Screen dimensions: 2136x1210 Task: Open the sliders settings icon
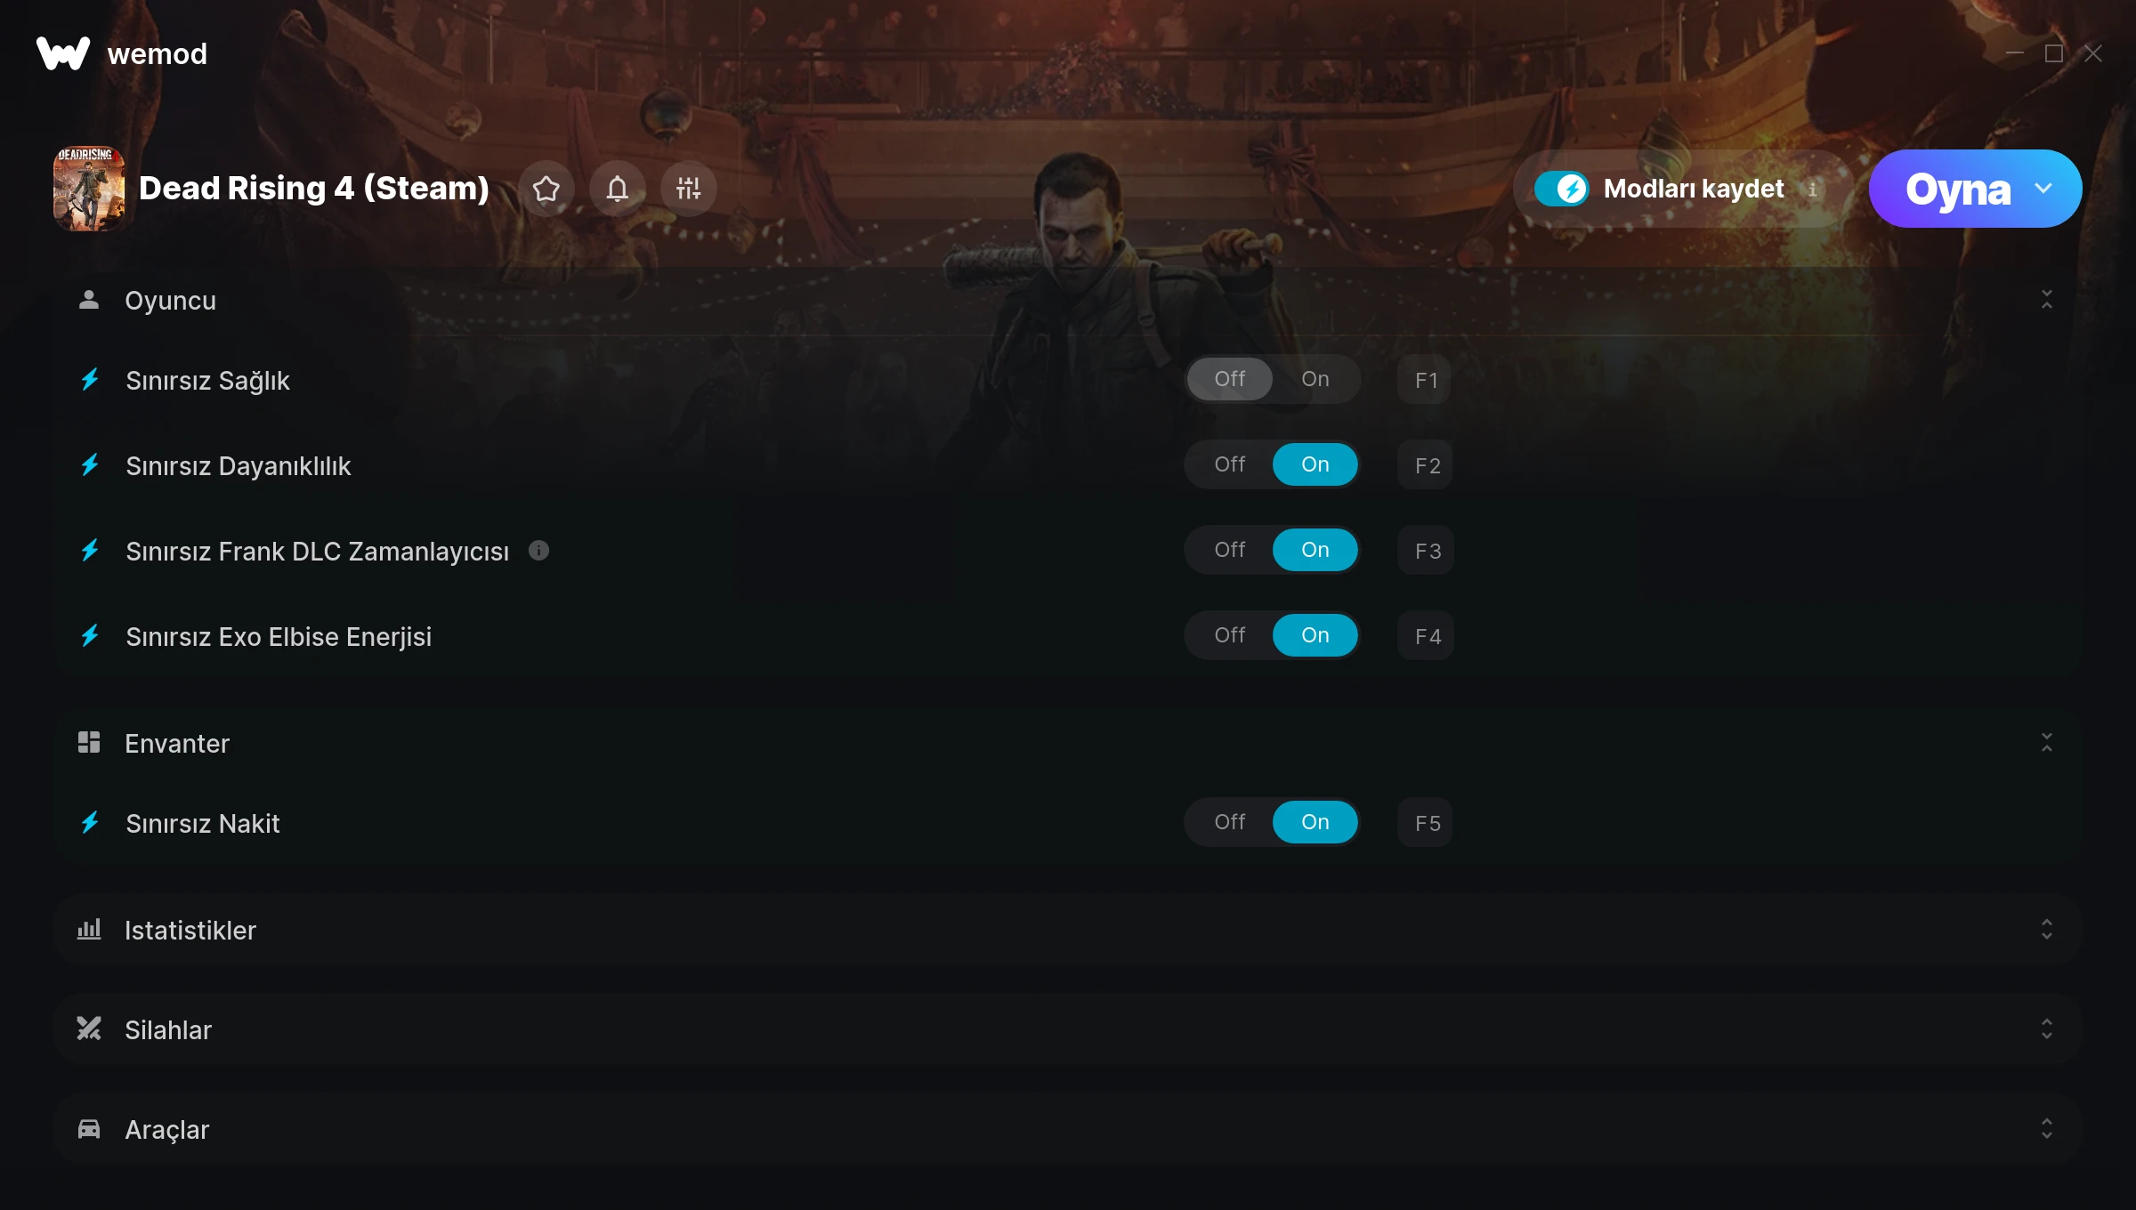689,189
